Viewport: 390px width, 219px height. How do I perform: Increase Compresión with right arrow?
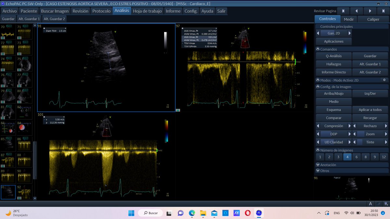[350, 126]
